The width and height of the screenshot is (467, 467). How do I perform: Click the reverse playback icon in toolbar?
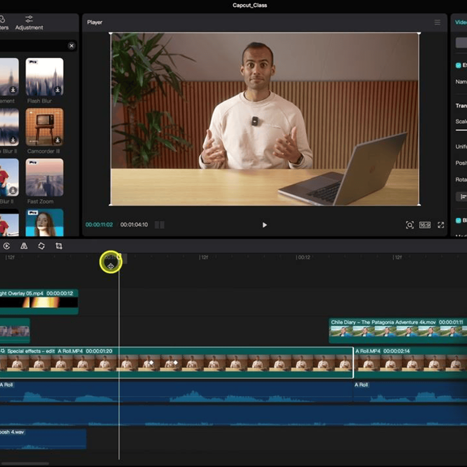pos(7,246)
